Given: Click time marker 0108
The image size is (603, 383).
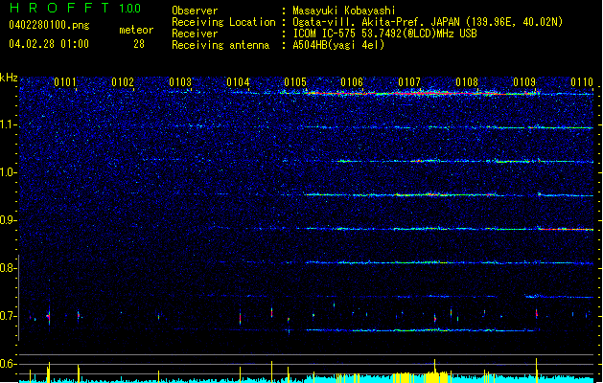Looking at the screenshot, I should [467, 82].
